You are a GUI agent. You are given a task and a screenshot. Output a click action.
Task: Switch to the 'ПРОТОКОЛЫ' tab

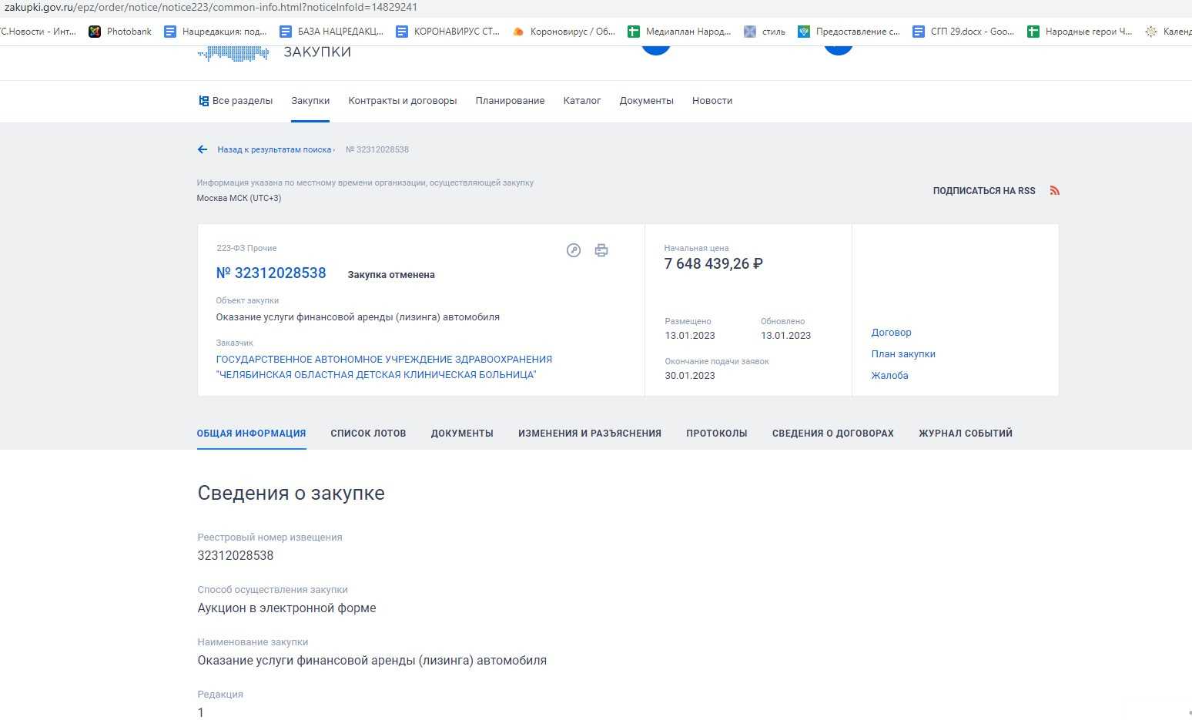point(717,434)
